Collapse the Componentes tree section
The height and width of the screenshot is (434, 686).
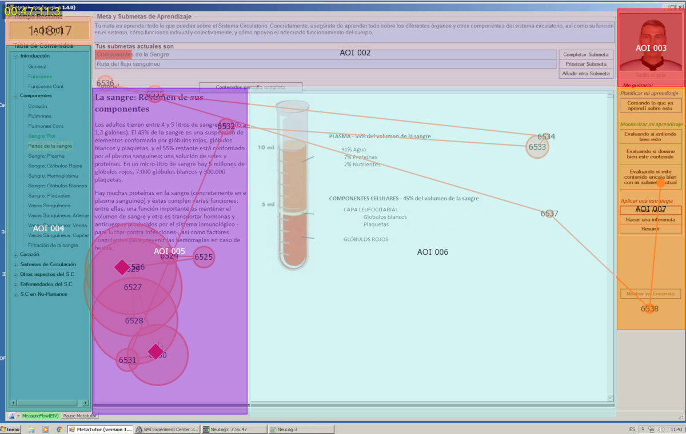(15, 95)
